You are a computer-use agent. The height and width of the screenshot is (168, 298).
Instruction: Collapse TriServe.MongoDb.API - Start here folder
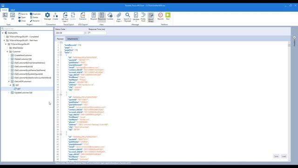point(4,41)
